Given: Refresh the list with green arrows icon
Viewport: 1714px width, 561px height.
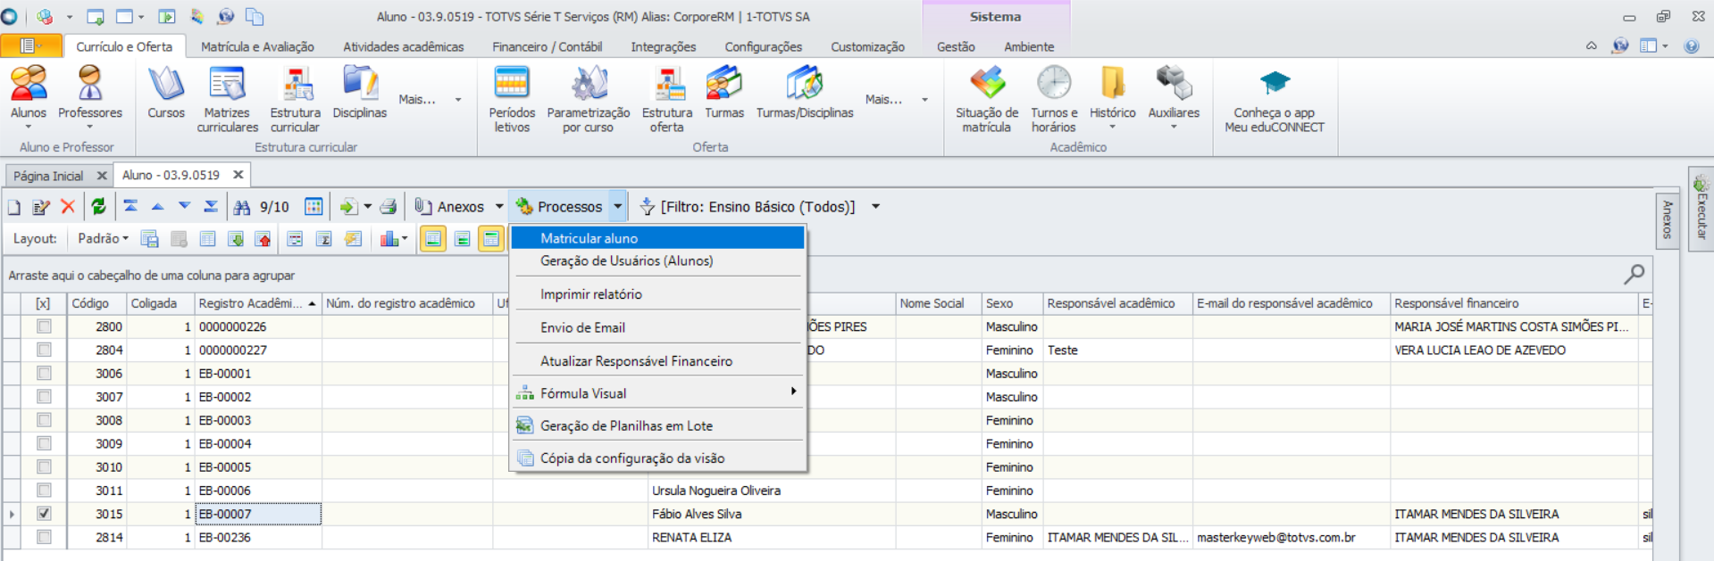Looking at the screenshot, I should (x=99, y=207).
